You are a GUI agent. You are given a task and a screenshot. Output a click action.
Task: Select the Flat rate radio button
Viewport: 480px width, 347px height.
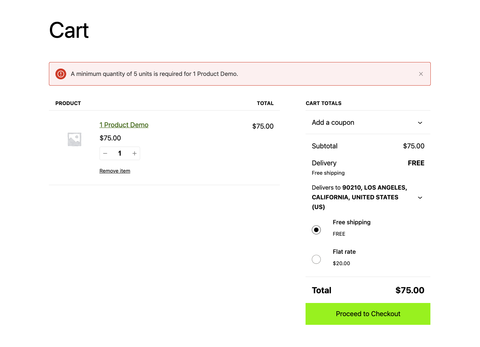[316, 259]
